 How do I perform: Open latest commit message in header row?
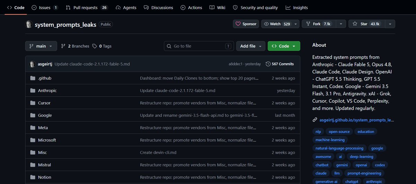pos(92,64)
